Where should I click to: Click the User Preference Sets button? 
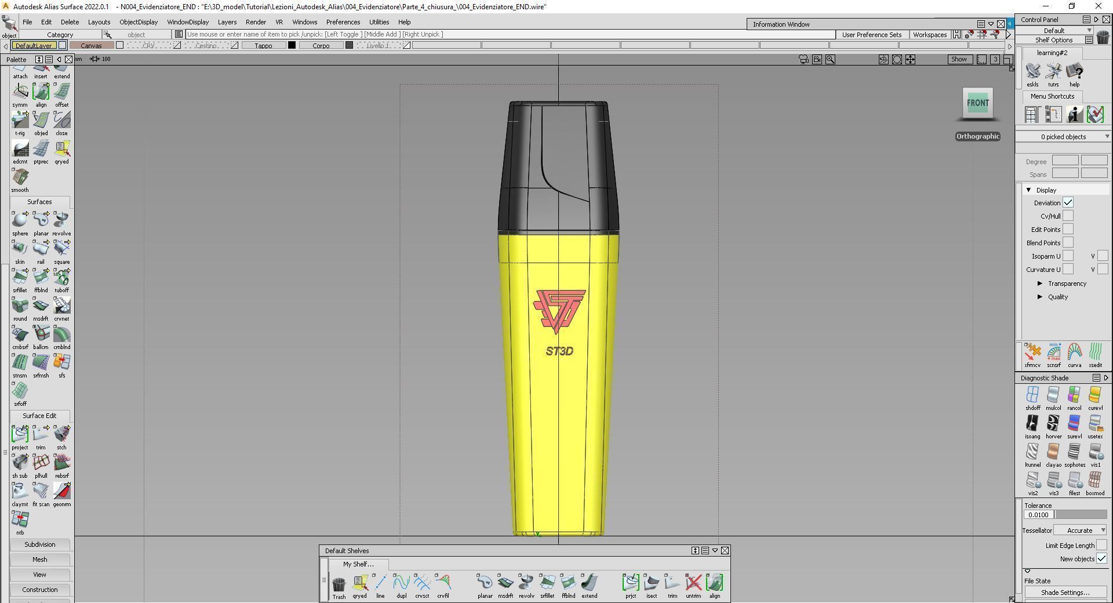click(x=871, y=35)
